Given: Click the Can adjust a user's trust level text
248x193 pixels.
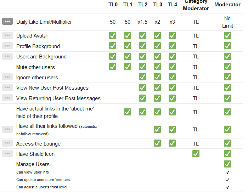Looking at the screenshot, I should coord(42,187).
